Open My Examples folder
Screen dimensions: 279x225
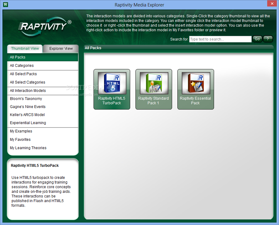coord(43,131)
